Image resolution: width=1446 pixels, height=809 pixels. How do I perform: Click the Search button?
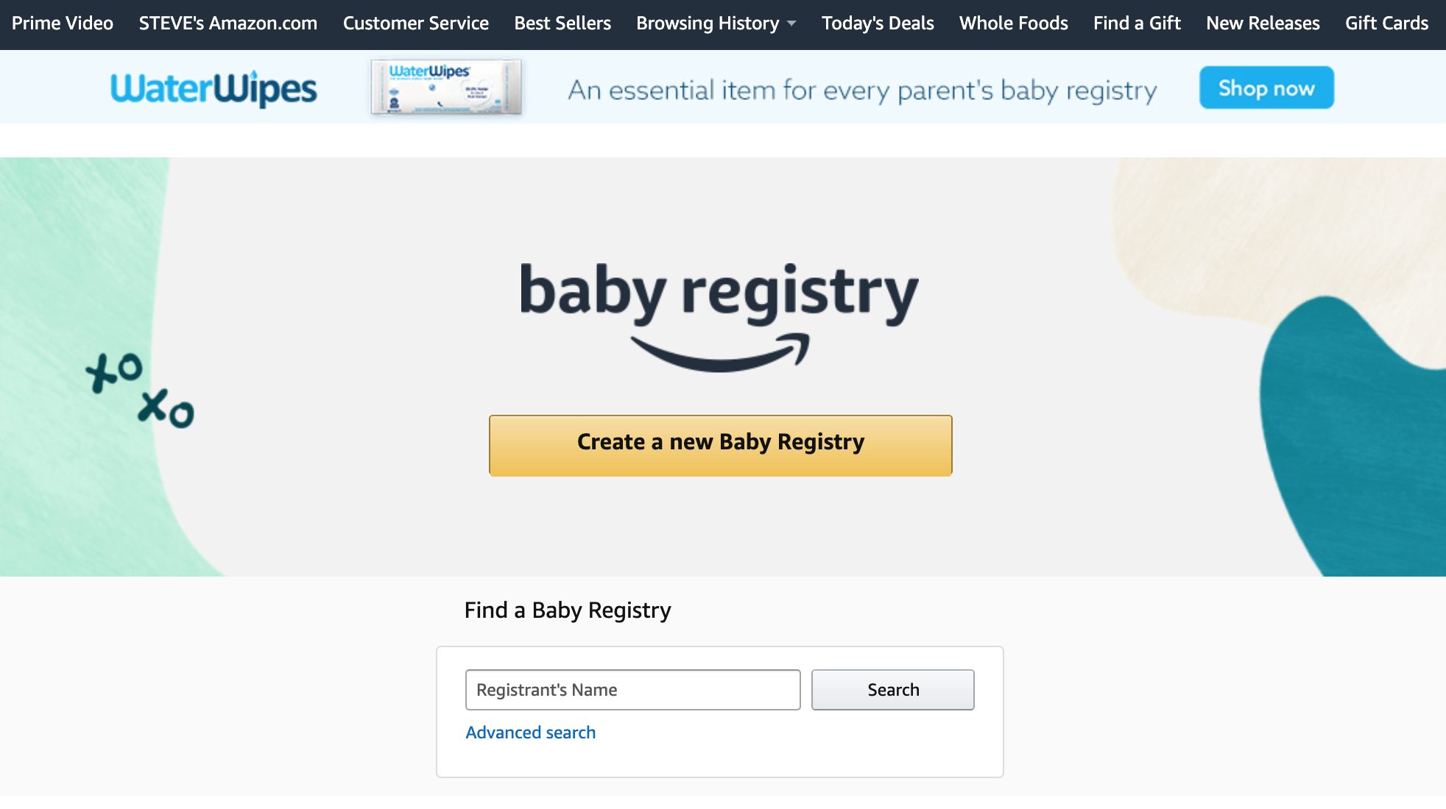point(892,690)
